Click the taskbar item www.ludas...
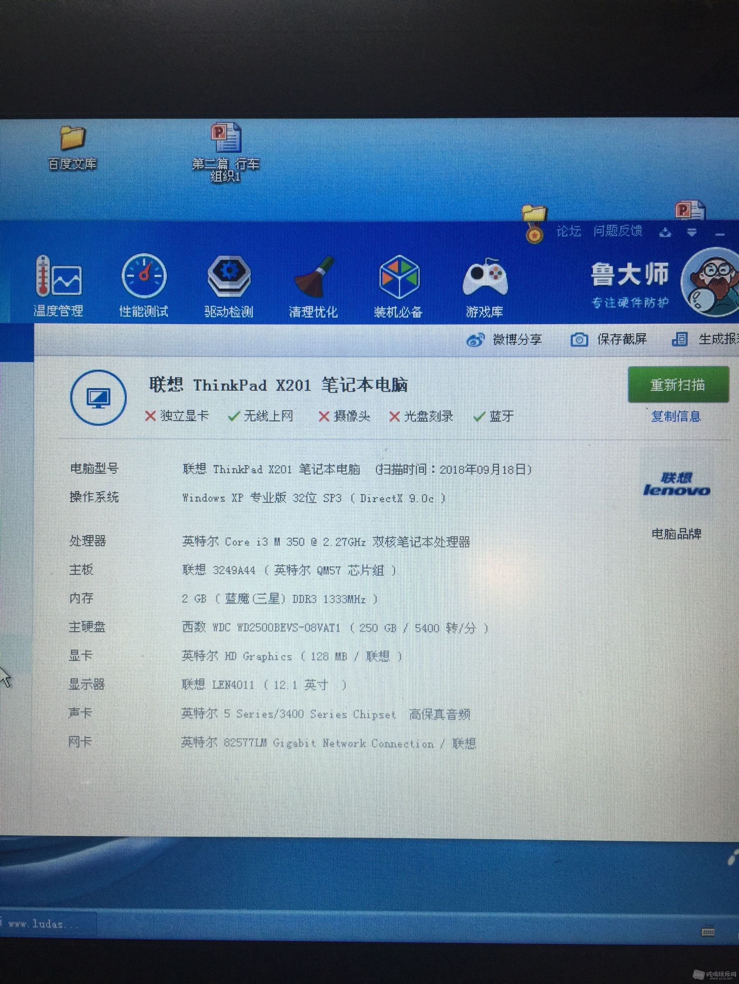The height and width of the screenshot is (984, 739). coord(48,924)
